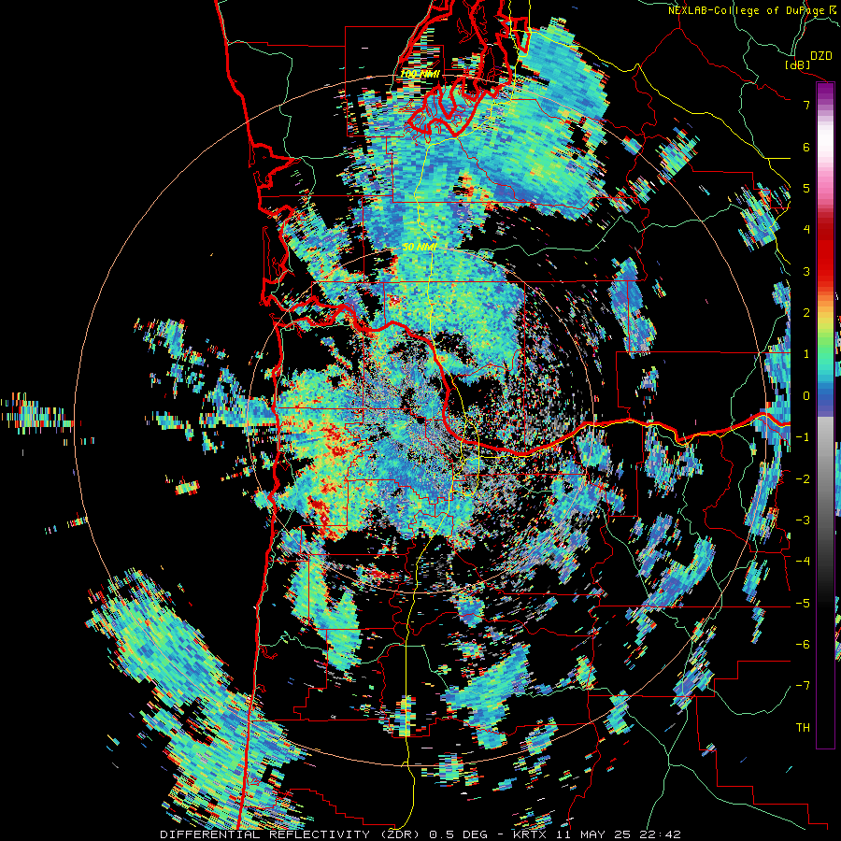841x841 pixels.
Task: Click the -1 value on the color scale
Action: click(803, 437)
